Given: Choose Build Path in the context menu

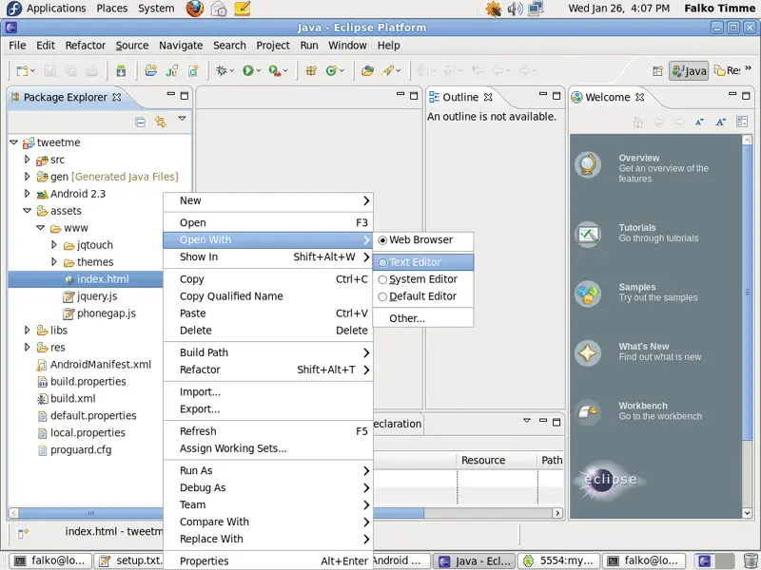Looking at the screenshot, I should coord(268,352).
